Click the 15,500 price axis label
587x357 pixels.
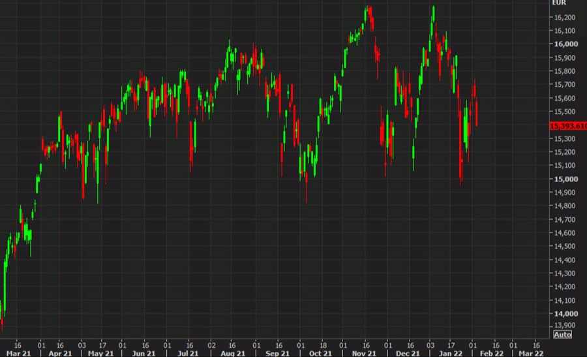(x=565, y=112)
